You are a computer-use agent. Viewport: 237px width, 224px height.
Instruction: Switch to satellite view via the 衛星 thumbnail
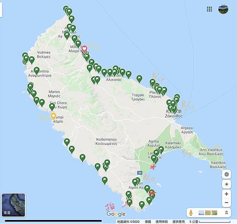pos(13,205)
